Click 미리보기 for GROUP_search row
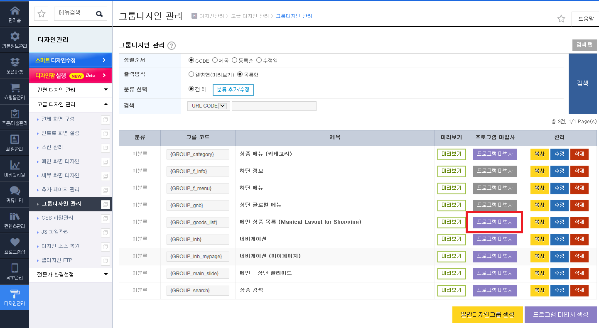This screenshot has height=328, width=599. (452, 290)
